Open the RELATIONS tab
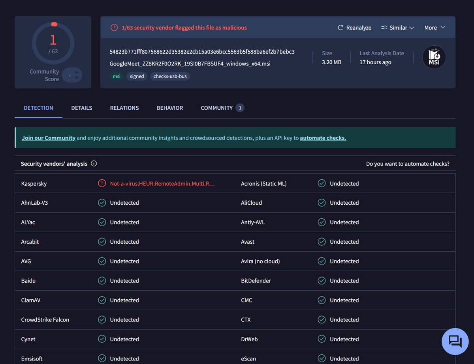The width and height of the screenshot is (474, 364). [x=124, y=108]
